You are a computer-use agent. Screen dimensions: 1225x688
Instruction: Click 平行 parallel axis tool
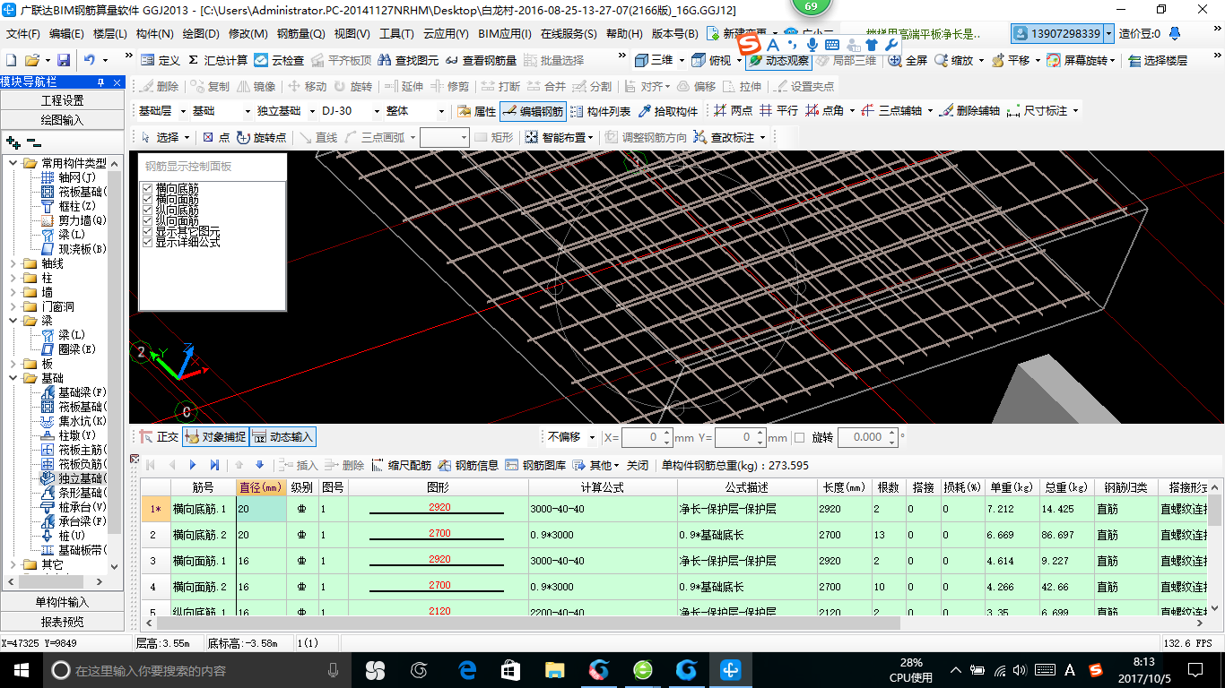coord(778,111)
